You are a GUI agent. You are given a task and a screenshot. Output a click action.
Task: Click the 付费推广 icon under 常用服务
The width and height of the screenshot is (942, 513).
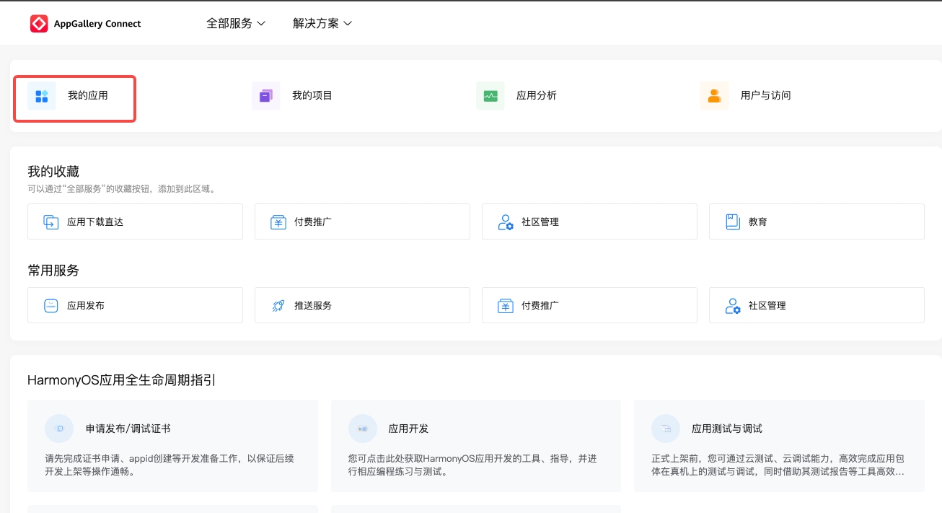tap(506, 305)
